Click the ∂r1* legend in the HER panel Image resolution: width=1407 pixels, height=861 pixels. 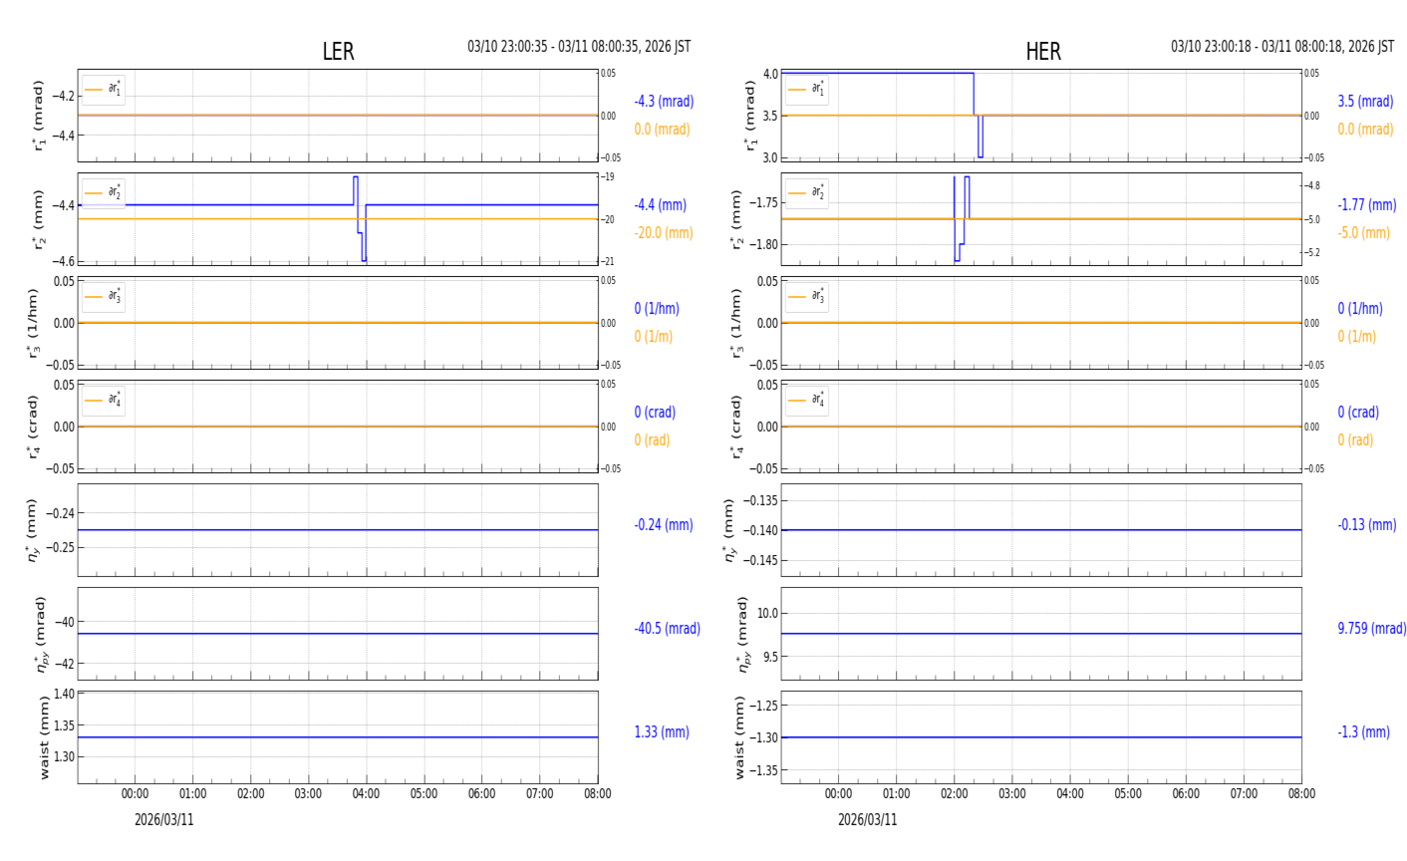(x=807, y=90)
